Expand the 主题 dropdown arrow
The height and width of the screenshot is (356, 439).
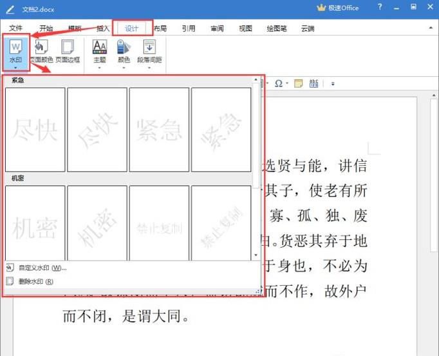tap(99, 68)
